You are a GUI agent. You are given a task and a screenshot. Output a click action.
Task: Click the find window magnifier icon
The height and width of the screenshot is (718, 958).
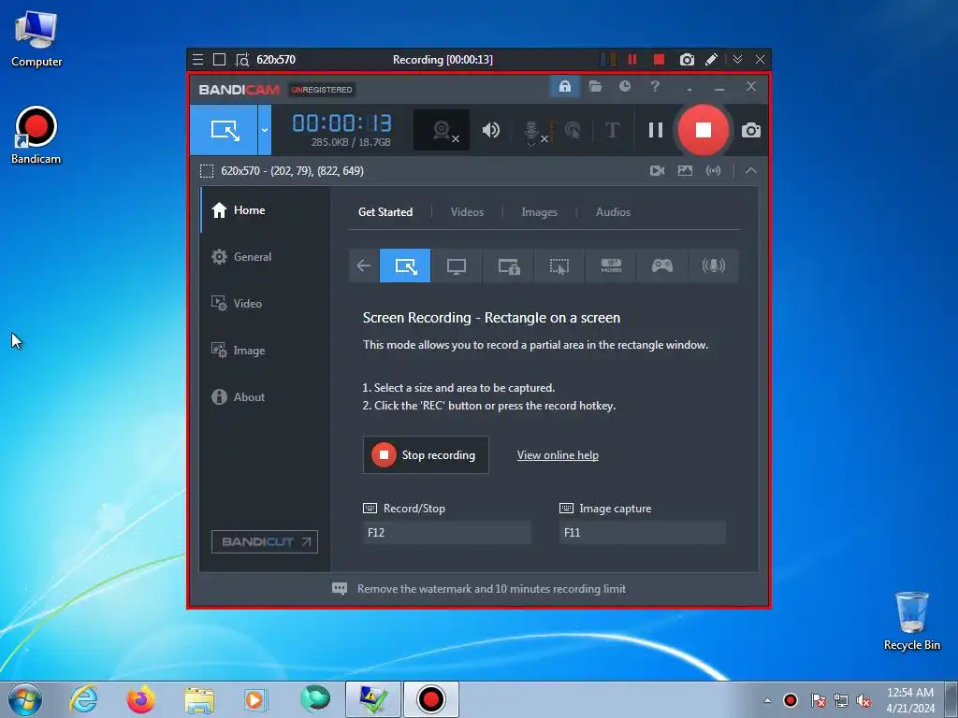click(x=242, y=60)
